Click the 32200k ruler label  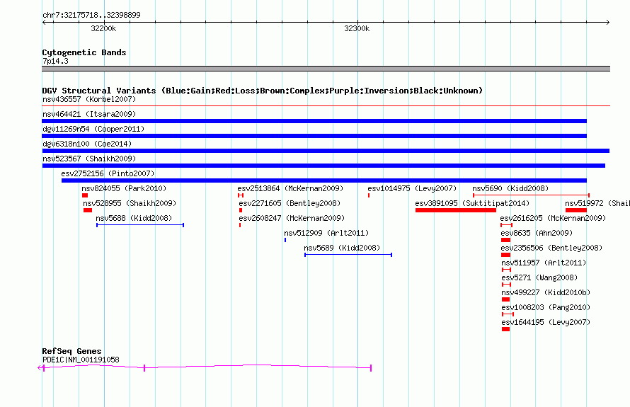coord(103,28)
